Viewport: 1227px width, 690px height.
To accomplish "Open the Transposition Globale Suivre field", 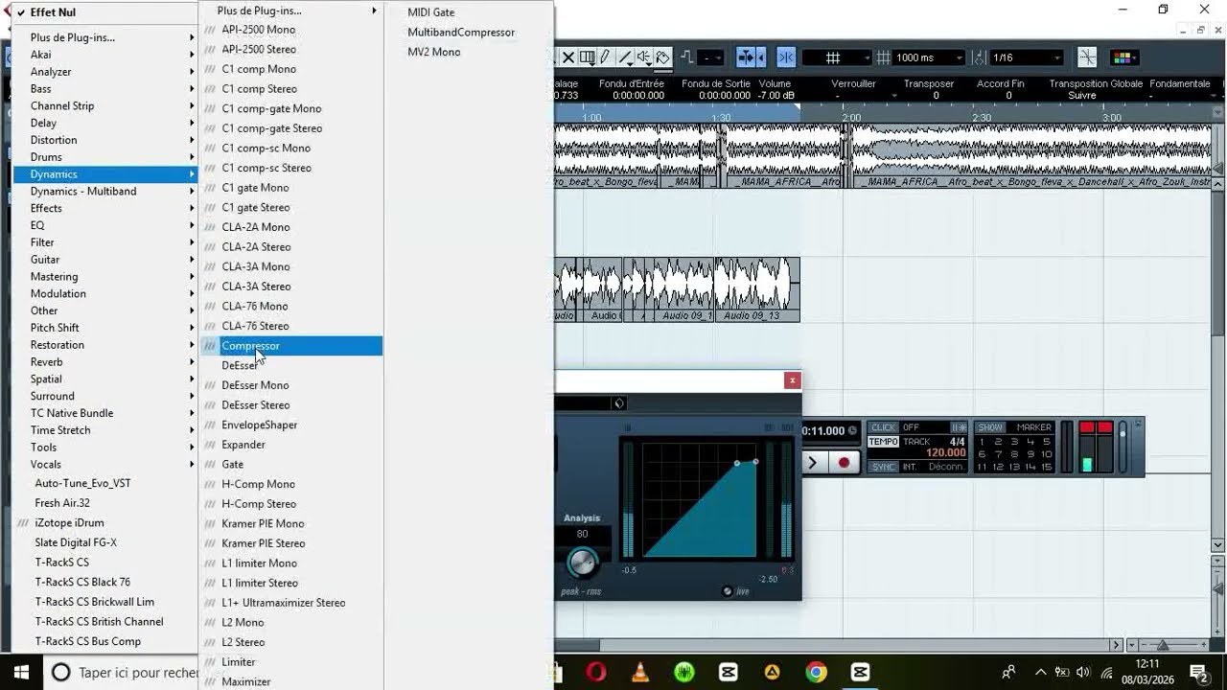I will click(1081, 96).
